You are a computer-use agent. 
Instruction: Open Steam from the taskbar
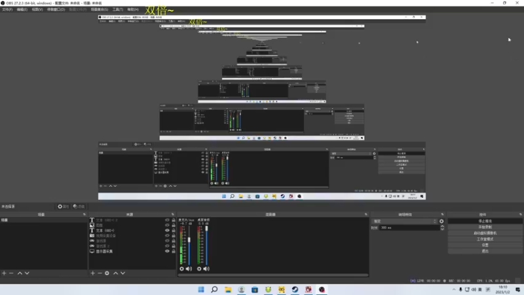(x=295, y=290)
